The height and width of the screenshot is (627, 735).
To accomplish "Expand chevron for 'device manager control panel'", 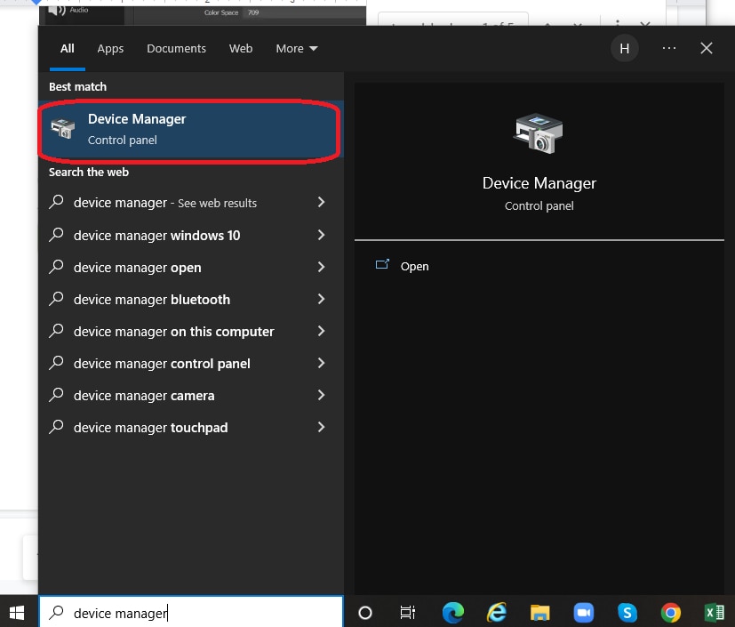I will tap(321, 363).
